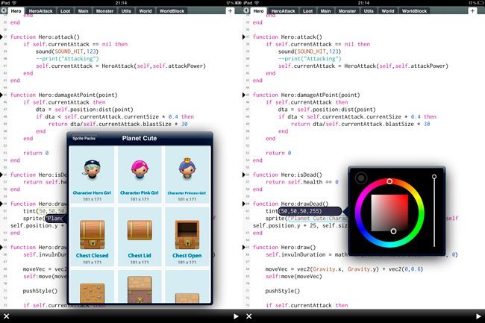The height and width of the screenshot is (323, 485).
Task: Close the right editor with the X icon
Action: tap(249, 316)
